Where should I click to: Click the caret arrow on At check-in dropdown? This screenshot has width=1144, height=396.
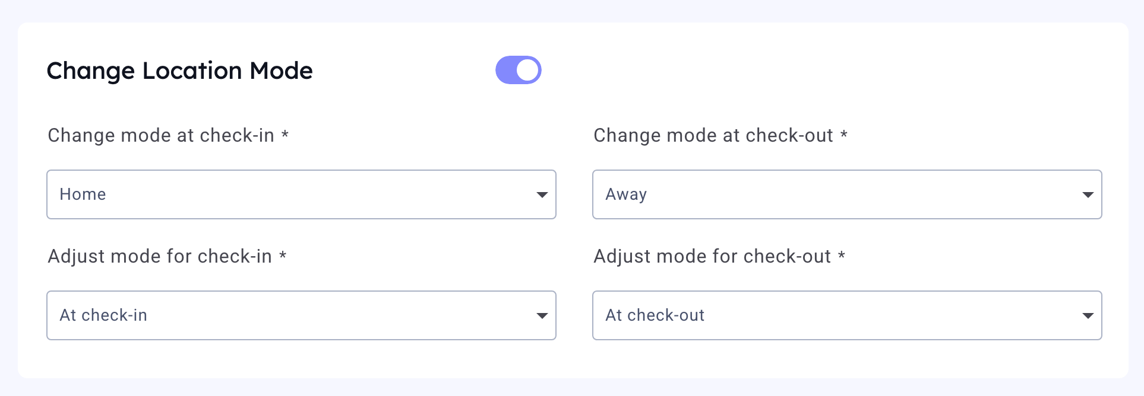point(542,316)
